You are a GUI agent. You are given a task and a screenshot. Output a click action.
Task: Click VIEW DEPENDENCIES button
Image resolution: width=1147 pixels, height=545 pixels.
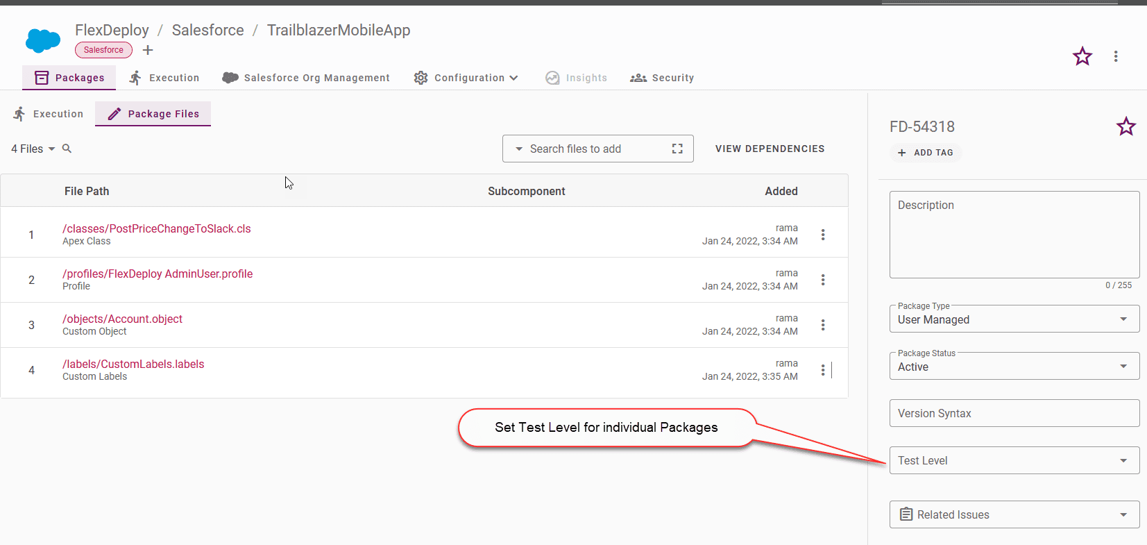coord(770,149)
